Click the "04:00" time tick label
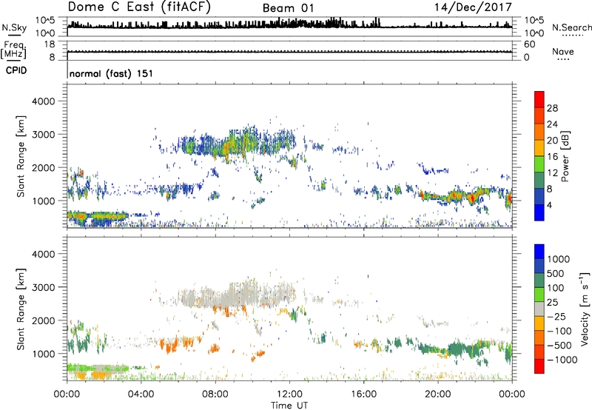 click(x=141, y=394)
